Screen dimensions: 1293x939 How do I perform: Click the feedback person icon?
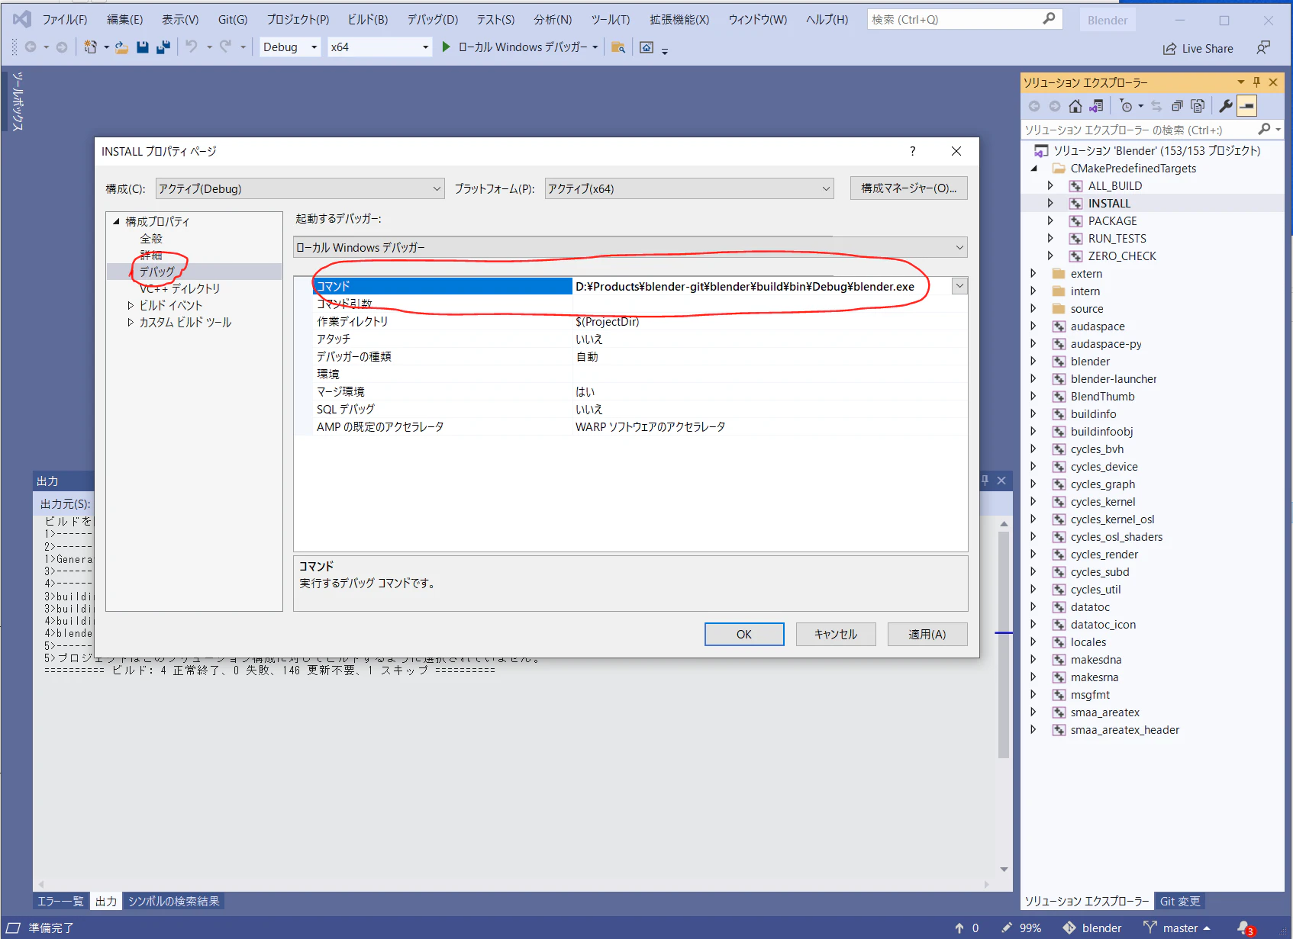pos(1263,48)
